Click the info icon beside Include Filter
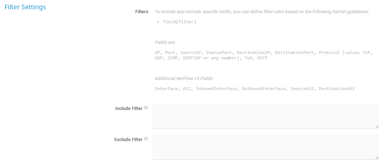 tap(146, 108)
